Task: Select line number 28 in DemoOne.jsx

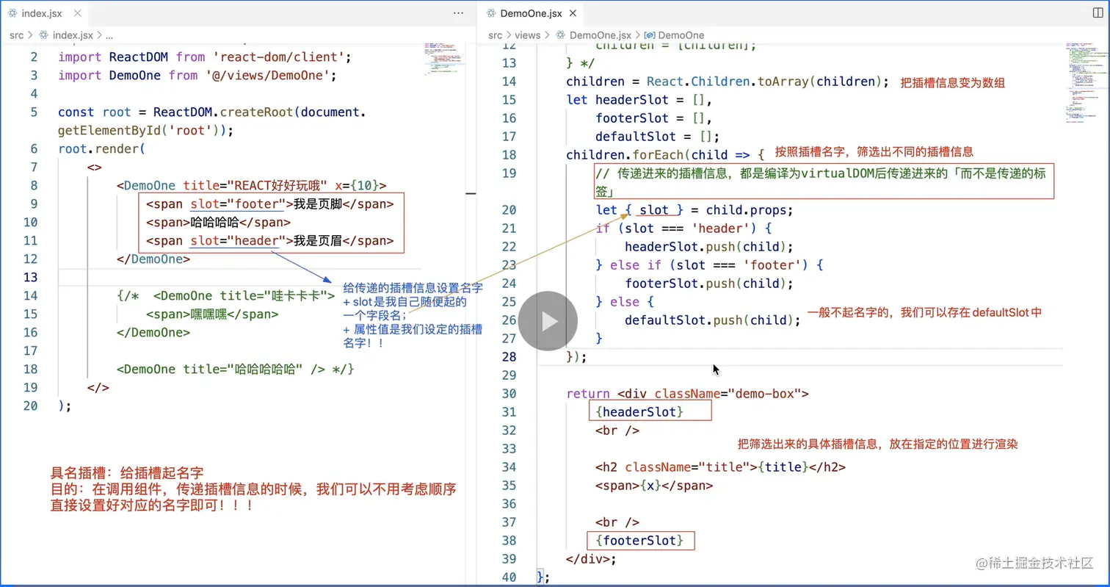Action: click(509, 356)
